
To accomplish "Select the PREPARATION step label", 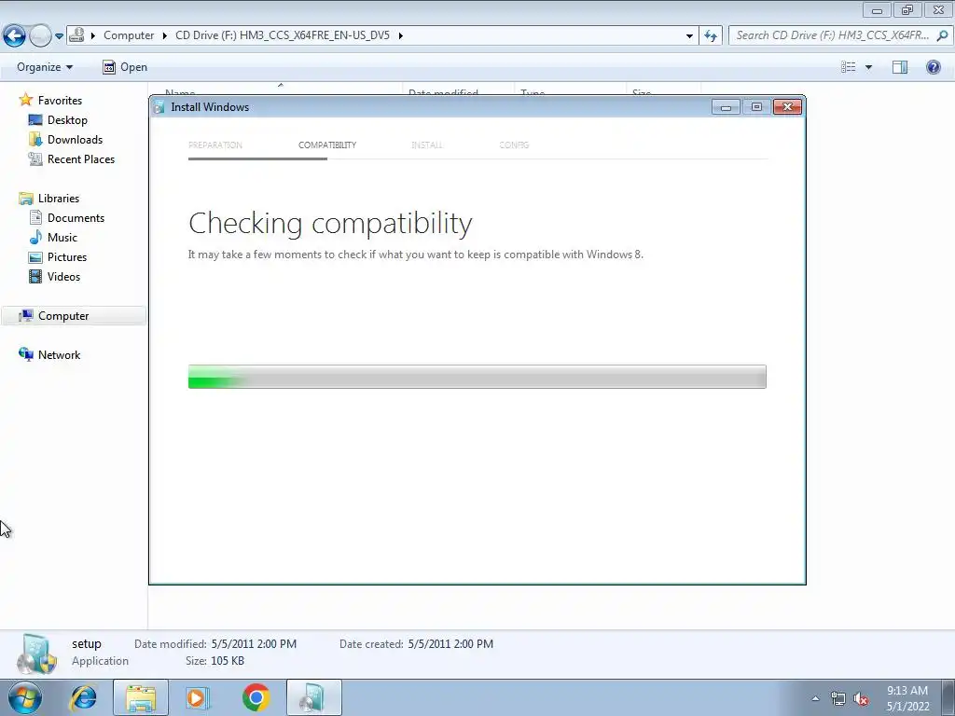I will point(215,145).
